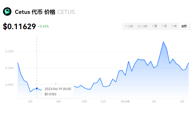Click the CETUS ticker symbol text
Screen dimensions: 194x114
(66, 12)
